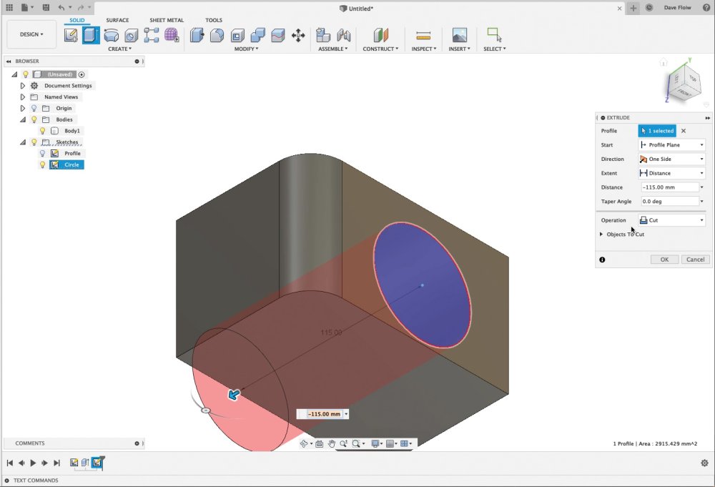Click the Construct plane icon
The image size is (715, 487).
click(x=381, y=35)
